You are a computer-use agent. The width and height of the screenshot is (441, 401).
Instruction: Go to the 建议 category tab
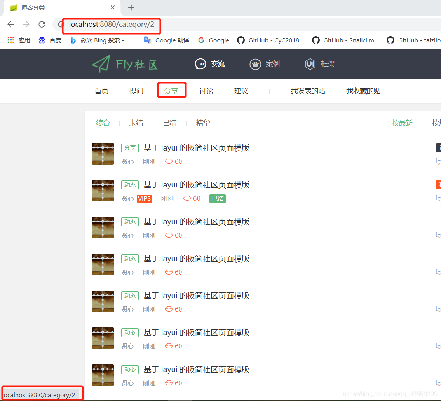click(241, 91)
